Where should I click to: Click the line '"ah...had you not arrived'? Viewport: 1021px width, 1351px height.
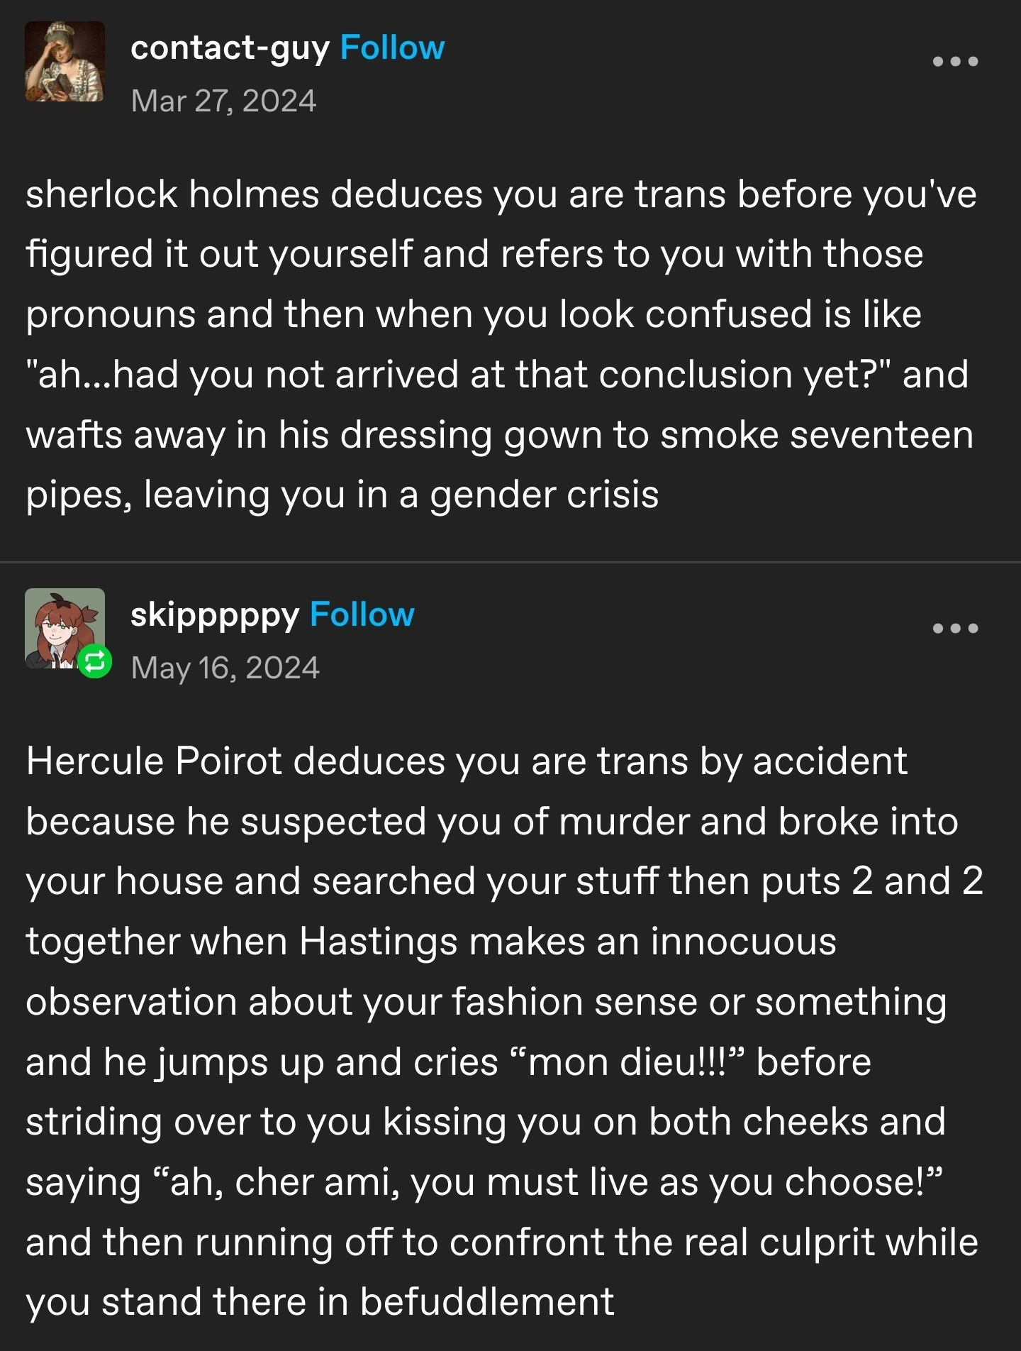click(x=497, y=374)
